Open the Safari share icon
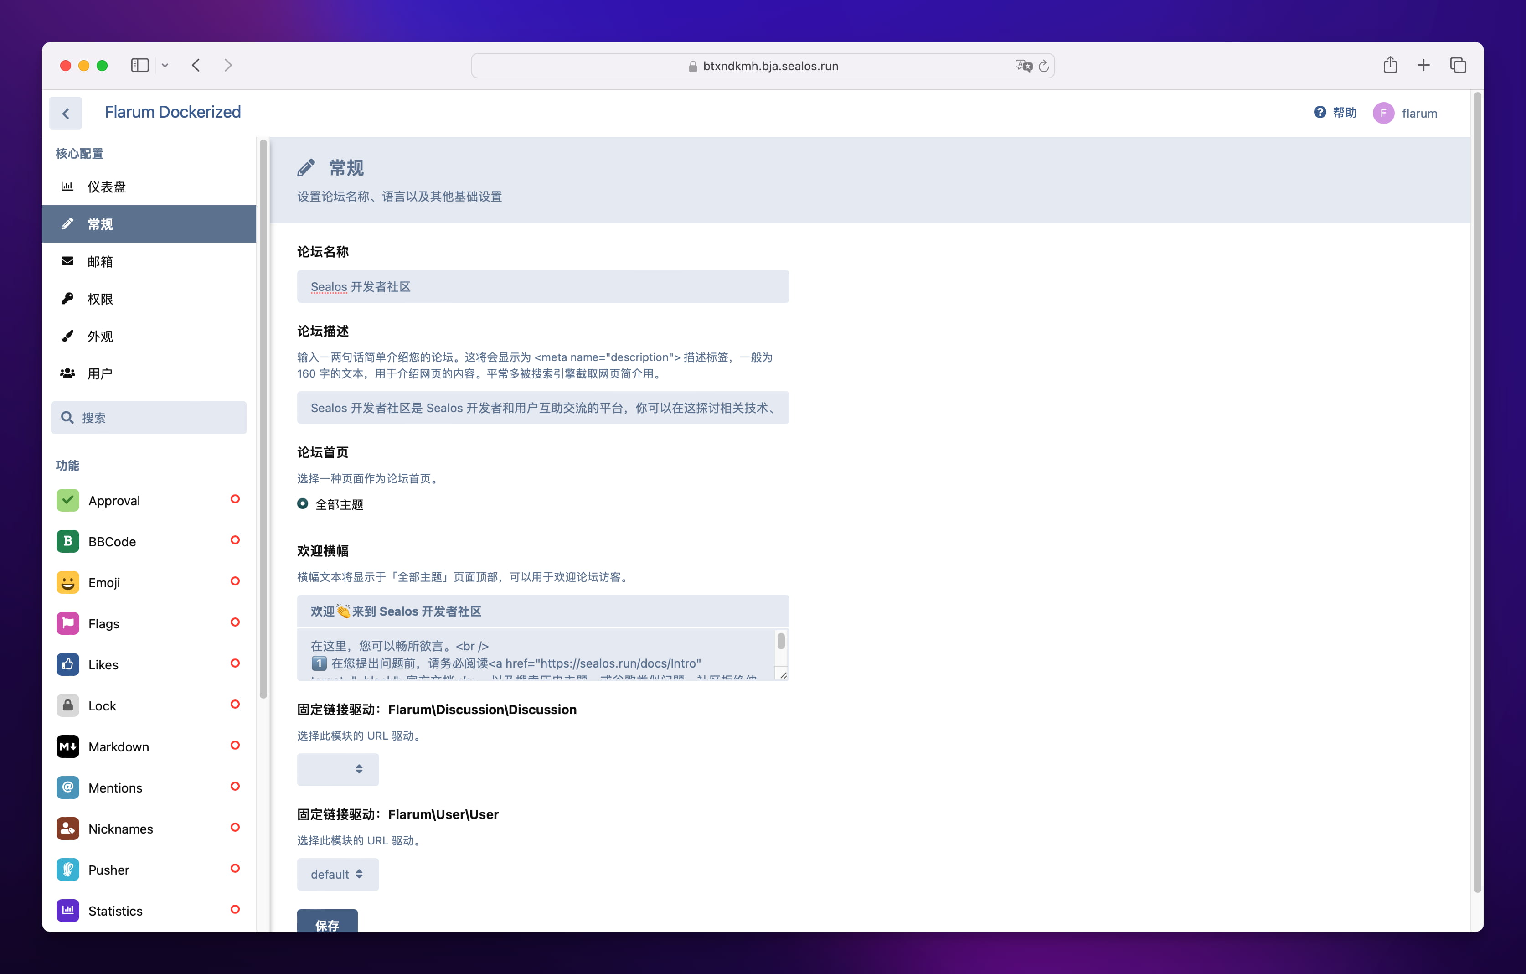The height and width of the screenshot is (974, 1526). pyautogui.click(x=1390, y=65)
